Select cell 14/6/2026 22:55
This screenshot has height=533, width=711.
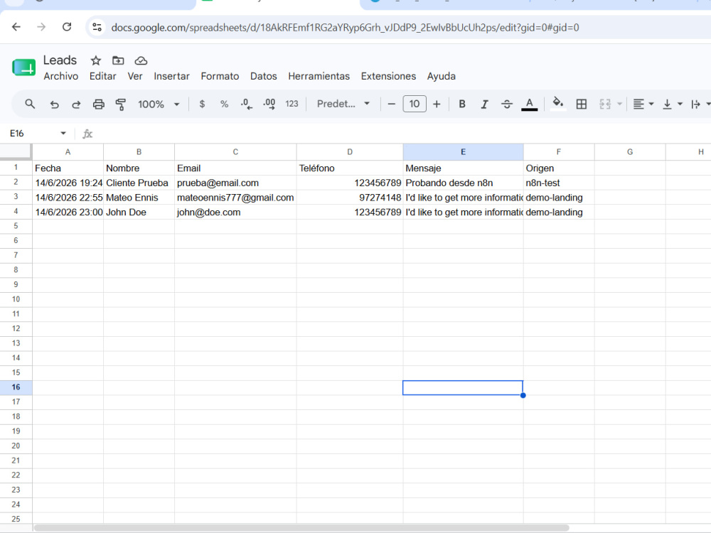[68, 198]
